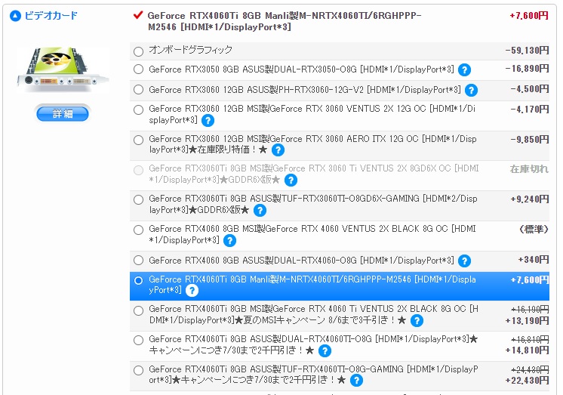Open help icon for RTX4060 ASUS DUAL

point(464,261)
